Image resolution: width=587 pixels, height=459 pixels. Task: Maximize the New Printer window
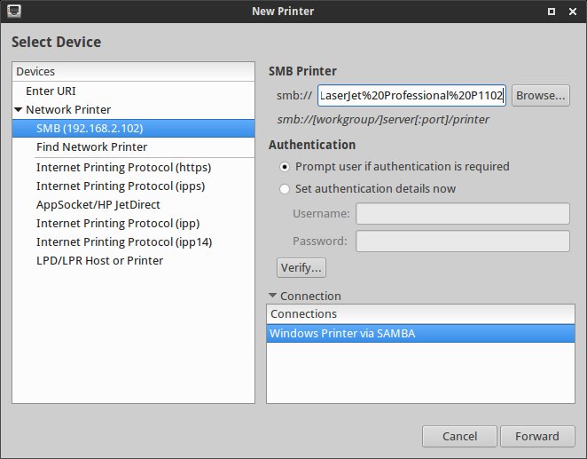point(551,12)
